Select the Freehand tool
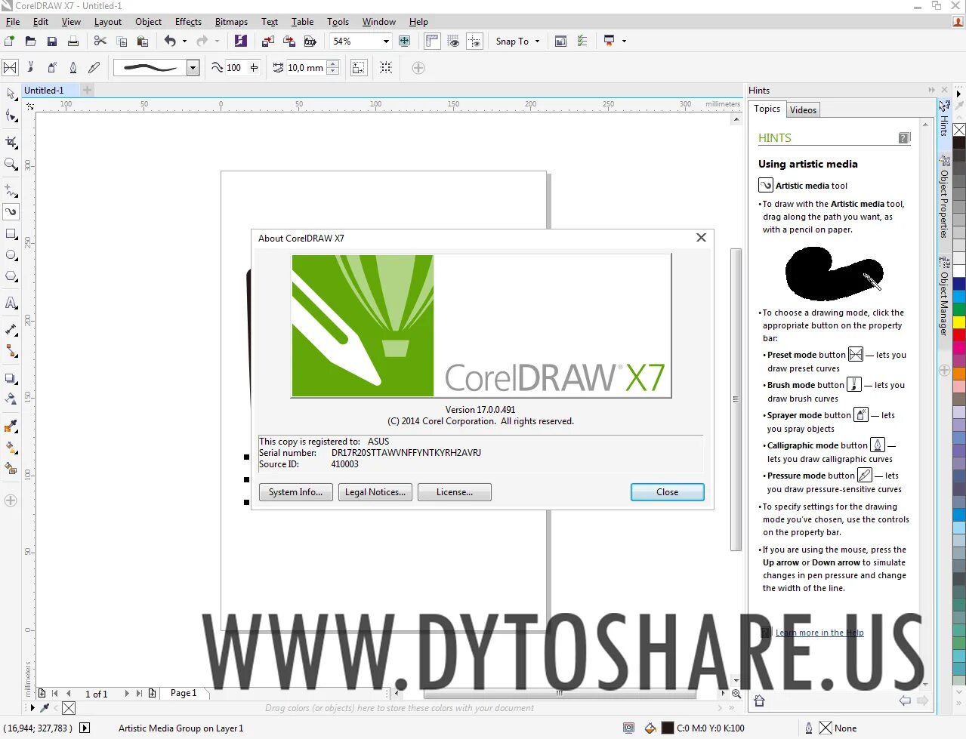 tap(11, 190)
